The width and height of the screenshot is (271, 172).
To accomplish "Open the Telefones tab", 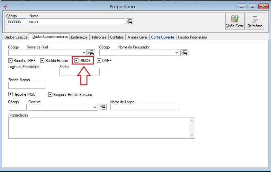I will 99,37.
